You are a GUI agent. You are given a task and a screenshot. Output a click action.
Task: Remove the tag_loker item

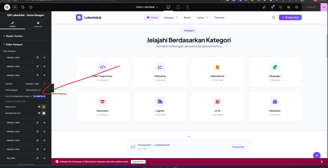pyautogui.click(x=44, y=158)
